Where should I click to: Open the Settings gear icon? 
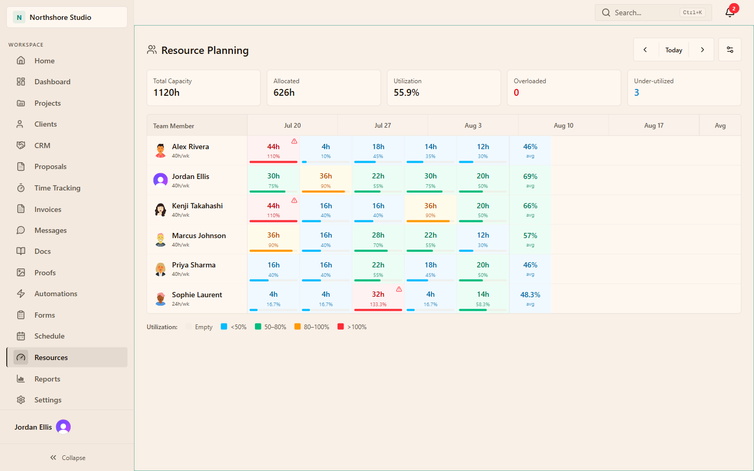pyautogui.click(x=21, y=400)
